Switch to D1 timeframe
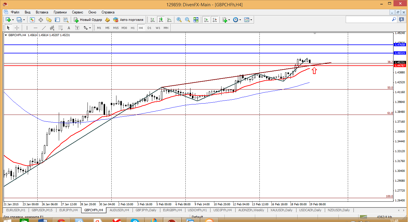This screenshot has height=222, width=409. point(149,28)
